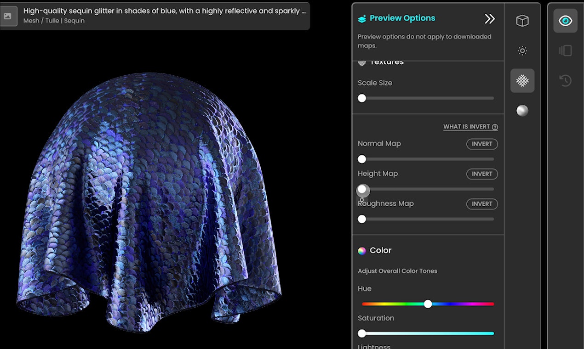Open the lighting sun icon tab
584x349 pixels.
click(522, 51)
